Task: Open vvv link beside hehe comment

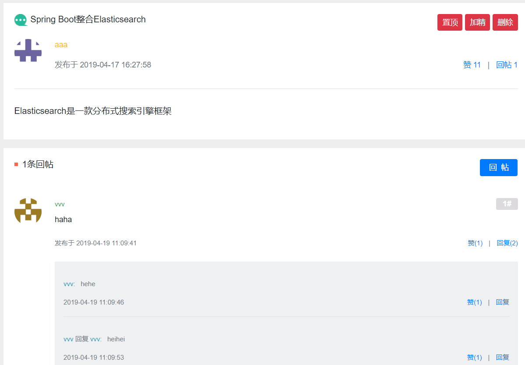Action: [69, 284]
